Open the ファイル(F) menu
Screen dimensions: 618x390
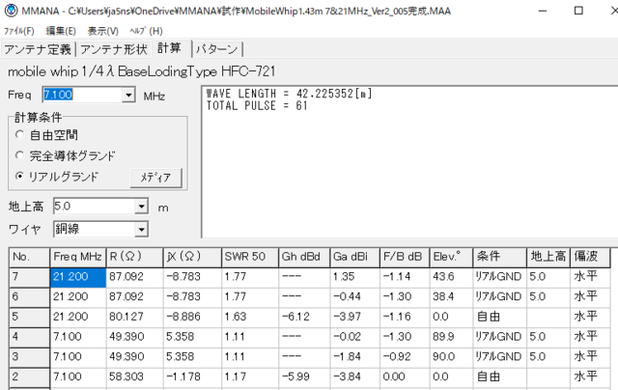[x=19, y=31]
